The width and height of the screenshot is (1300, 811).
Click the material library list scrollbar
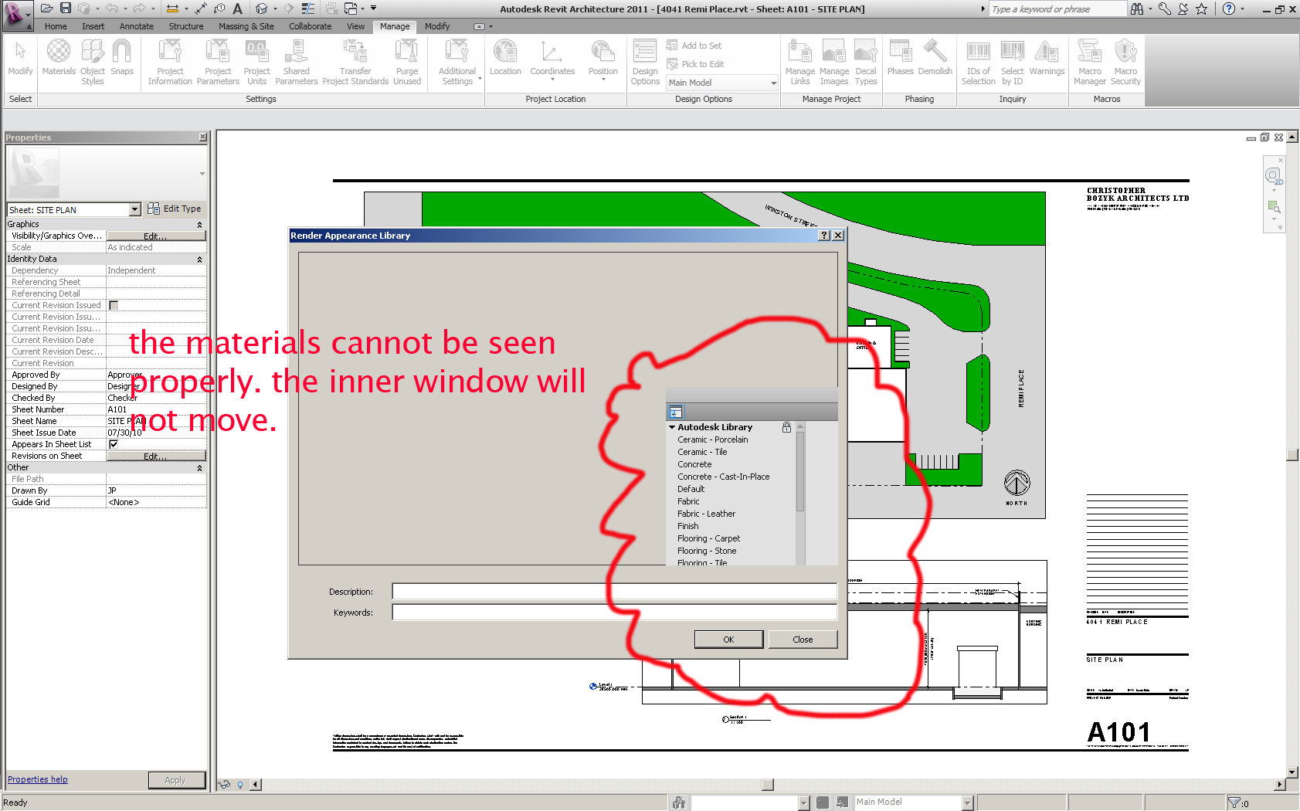(x=800, y=471)
